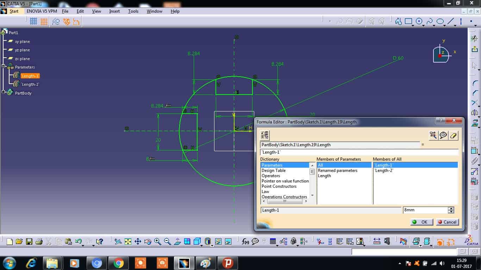Open the Insert menu
The image size is (481, 270).
114,11
